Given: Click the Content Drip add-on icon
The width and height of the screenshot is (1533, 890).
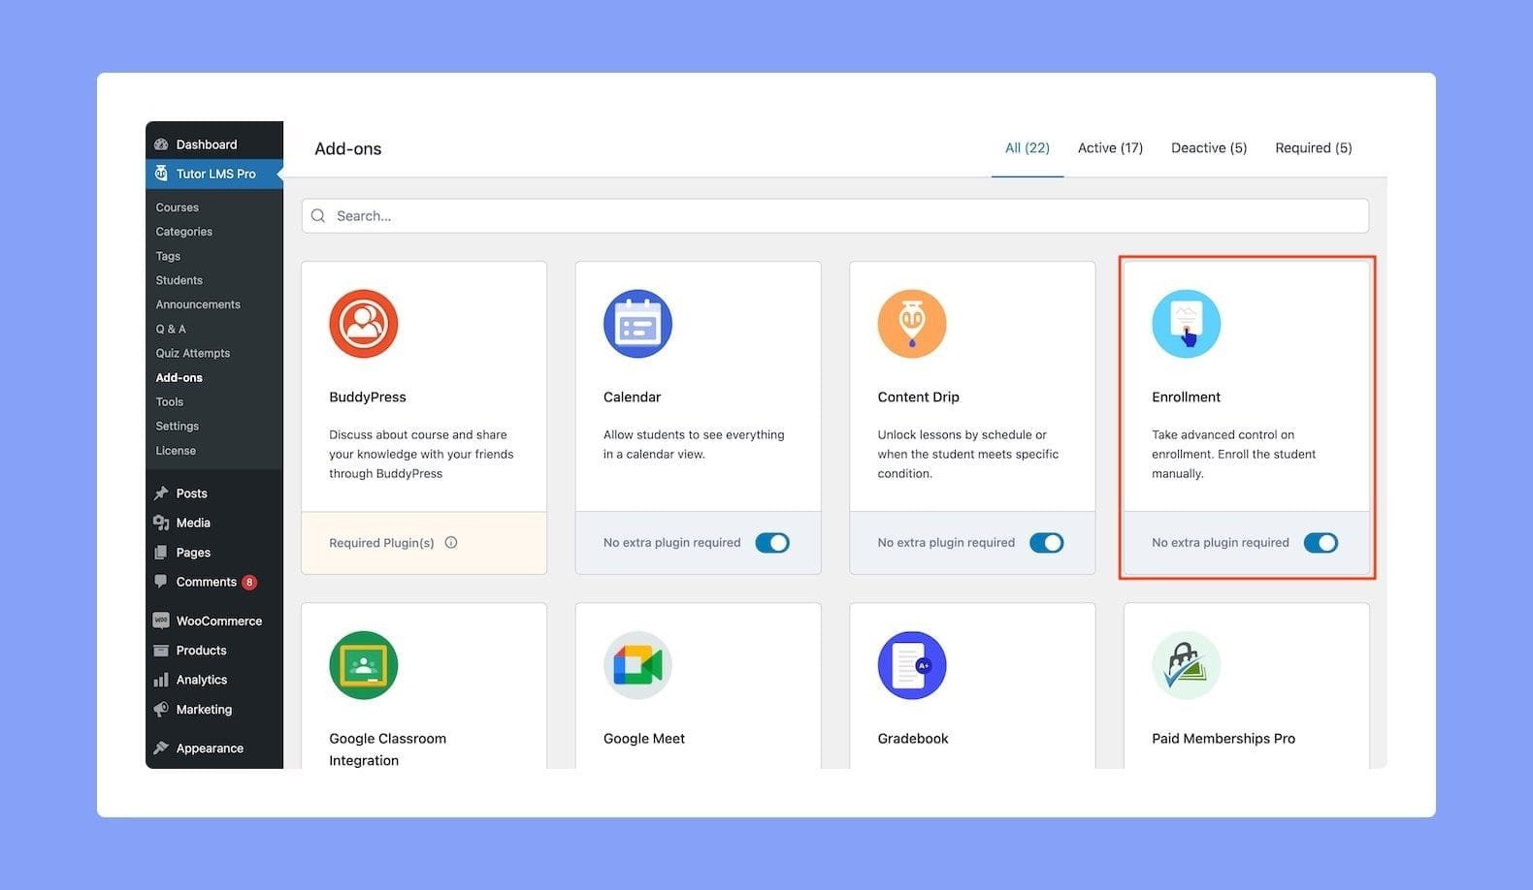Looking at the screenshot, I should (912, 324).
